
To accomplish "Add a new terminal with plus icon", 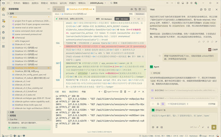I will pos(99,91).
